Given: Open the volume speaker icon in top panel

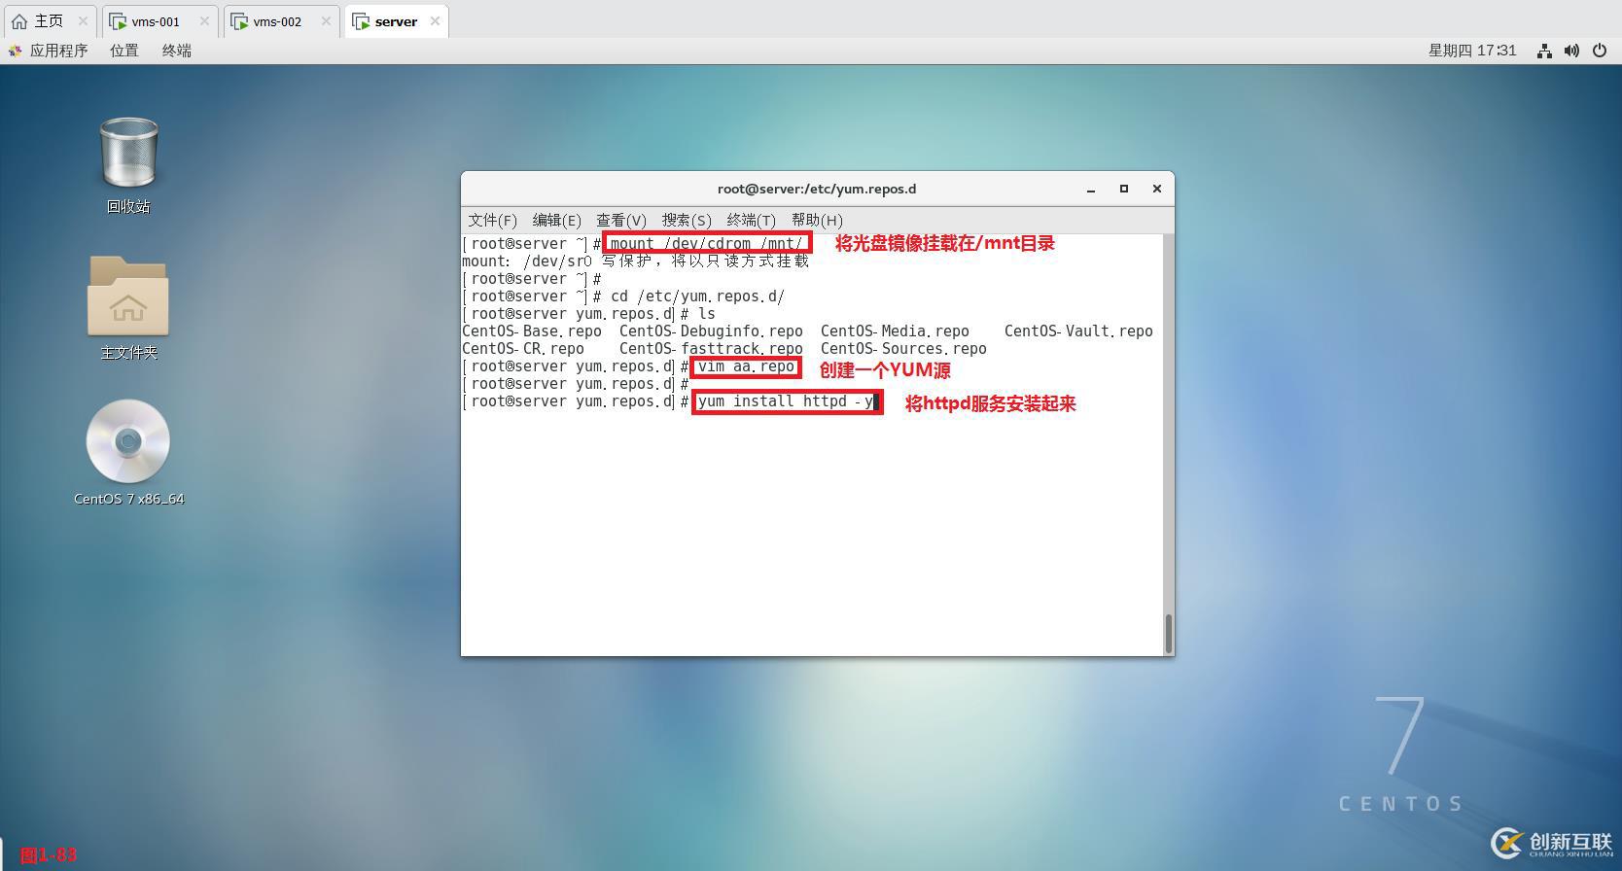Looking at the screenshot, I should tap(1571, 51).
